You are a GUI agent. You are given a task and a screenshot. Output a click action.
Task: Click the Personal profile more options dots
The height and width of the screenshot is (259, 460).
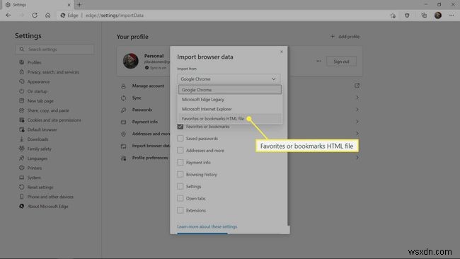318,61
